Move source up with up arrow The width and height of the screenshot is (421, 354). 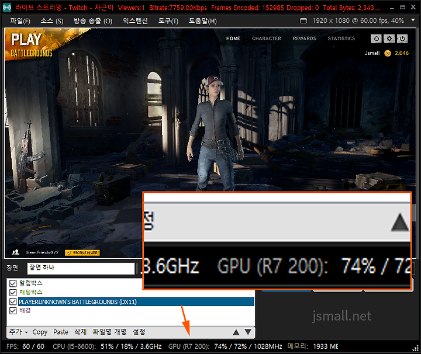pos(236,332)
